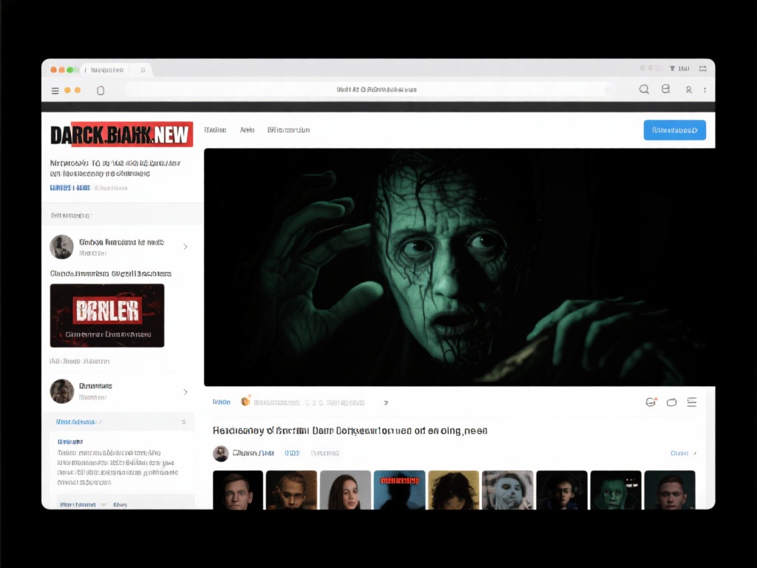Select the green-faced creature thumbnail in bottom row
This screenshot has width=757, height=568.
click(615, 490)
